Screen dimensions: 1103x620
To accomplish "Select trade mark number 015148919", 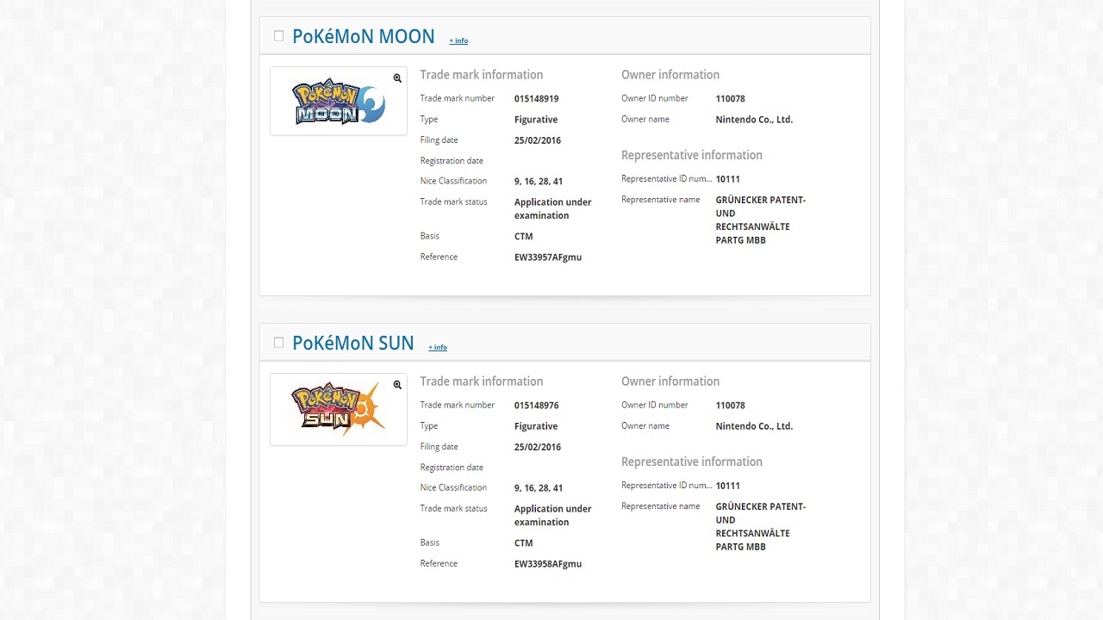I will click(536, 99).
